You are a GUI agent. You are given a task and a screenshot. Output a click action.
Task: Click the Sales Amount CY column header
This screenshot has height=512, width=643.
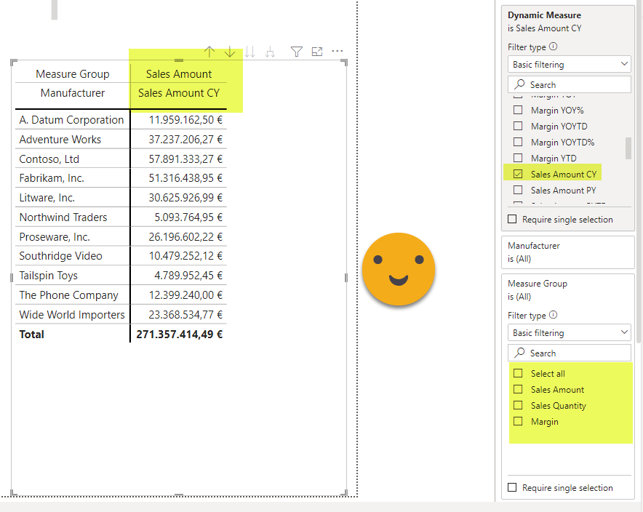coord(179,93)
